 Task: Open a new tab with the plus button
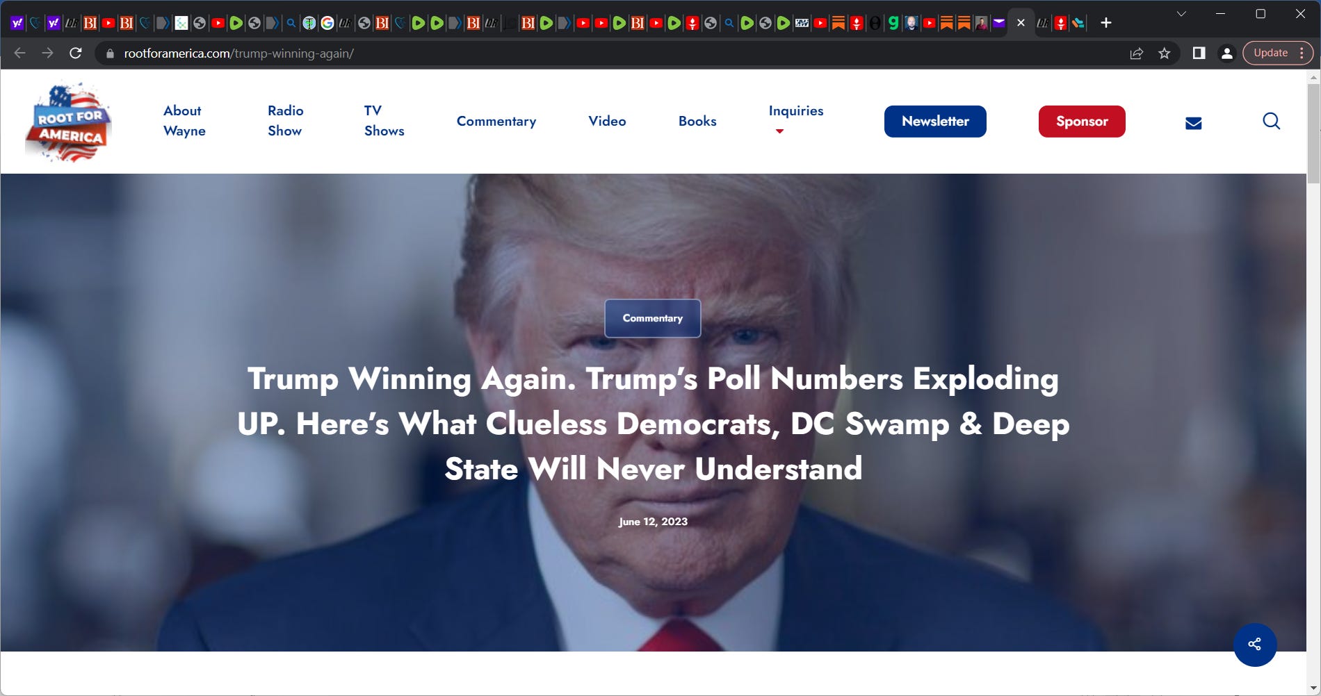coord(1106,23)
